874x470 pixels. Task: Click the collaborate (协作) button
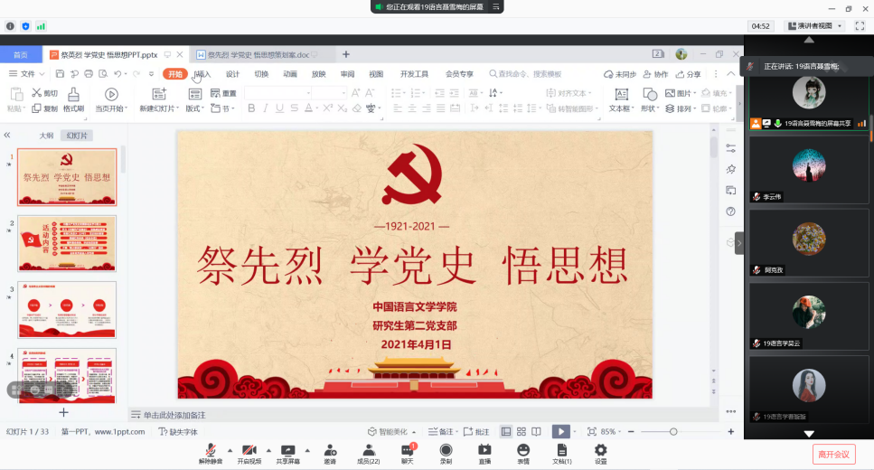pos(655,74)
